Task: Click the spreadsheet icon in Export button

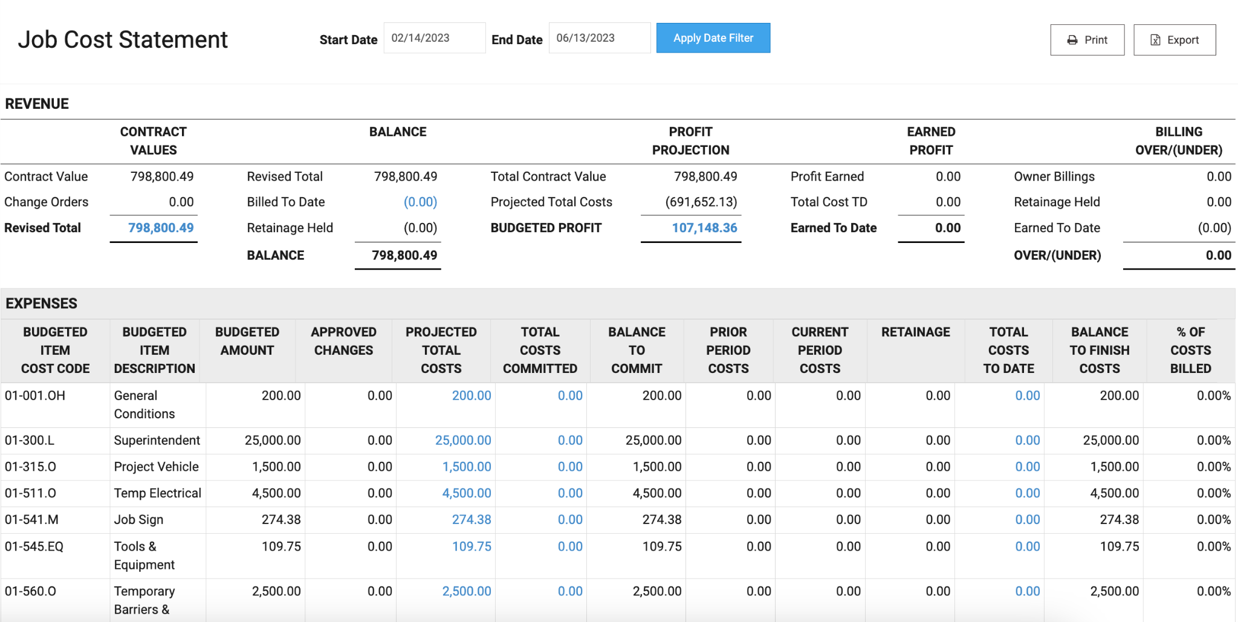Action: tap(1155, 40)
